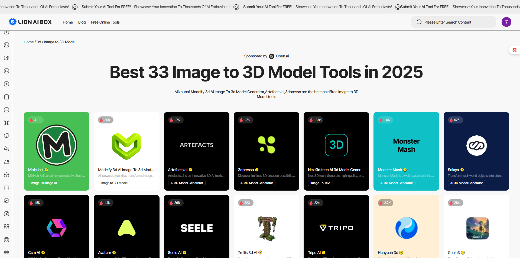Open the TRIPO logo thumbnail
Screen dimensions: 520x258
[x=336, y=228]
